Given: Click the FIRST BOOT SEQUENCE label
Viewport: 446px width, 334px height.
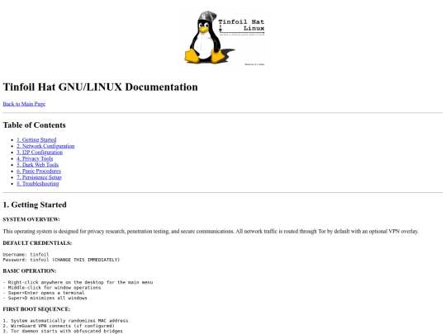Looking at the screenshot, I should tap(36, 309).
